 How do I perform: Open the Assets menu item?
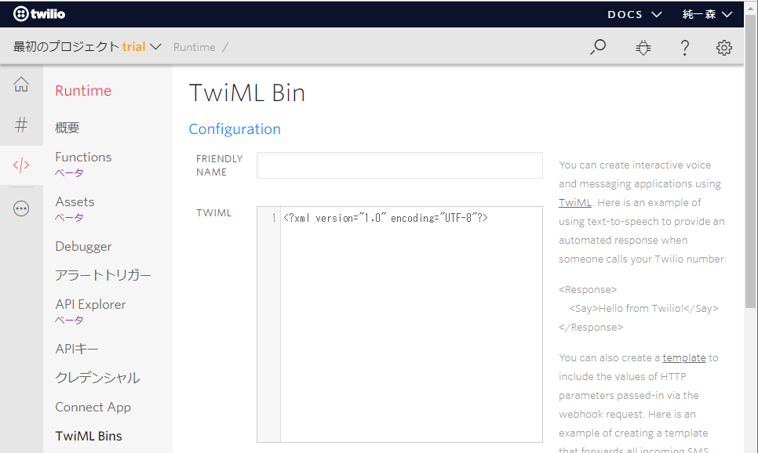(x=75, y=201)
